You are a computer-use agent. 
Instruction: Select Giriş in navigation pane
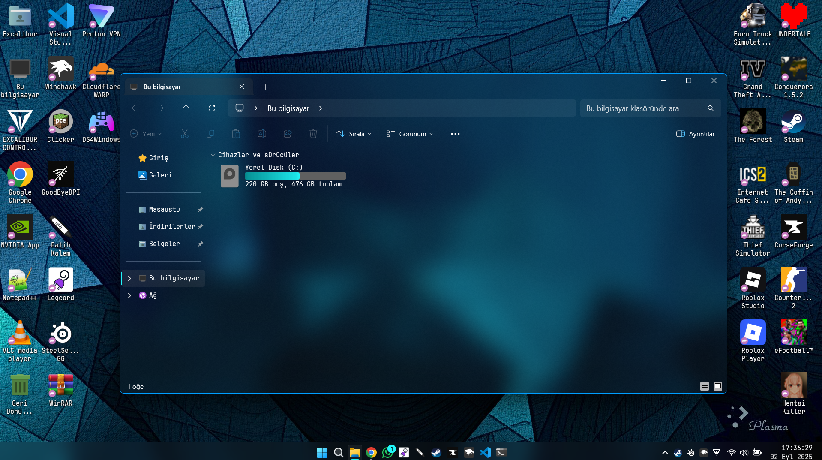(x=153, y=158)
